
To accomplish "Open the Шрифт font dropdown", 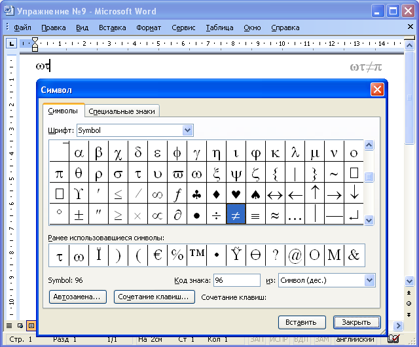I will point(188,130).
